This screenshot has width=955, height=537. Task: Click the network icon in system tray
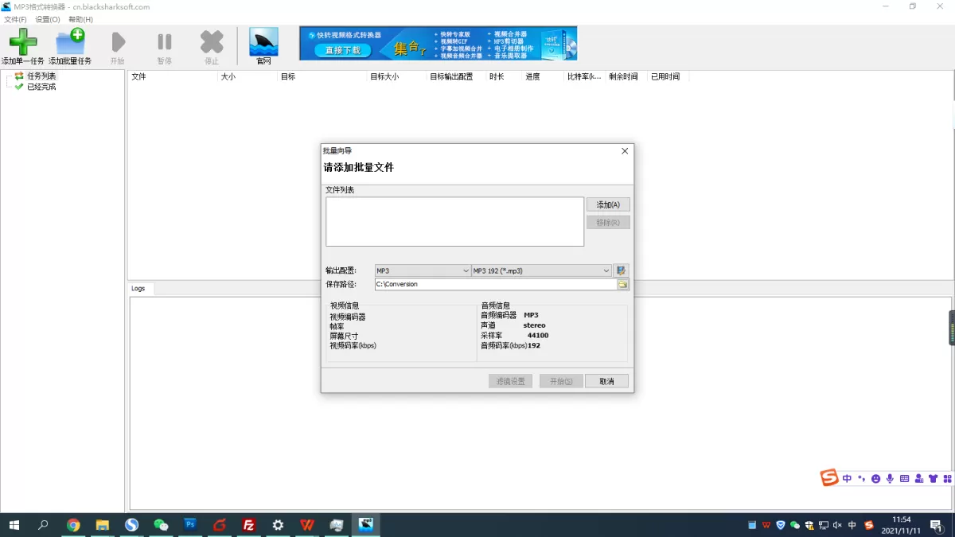[823, 525]
